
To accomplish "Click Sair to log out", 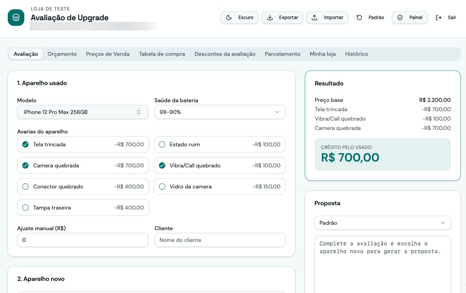I will pos(446,18).
